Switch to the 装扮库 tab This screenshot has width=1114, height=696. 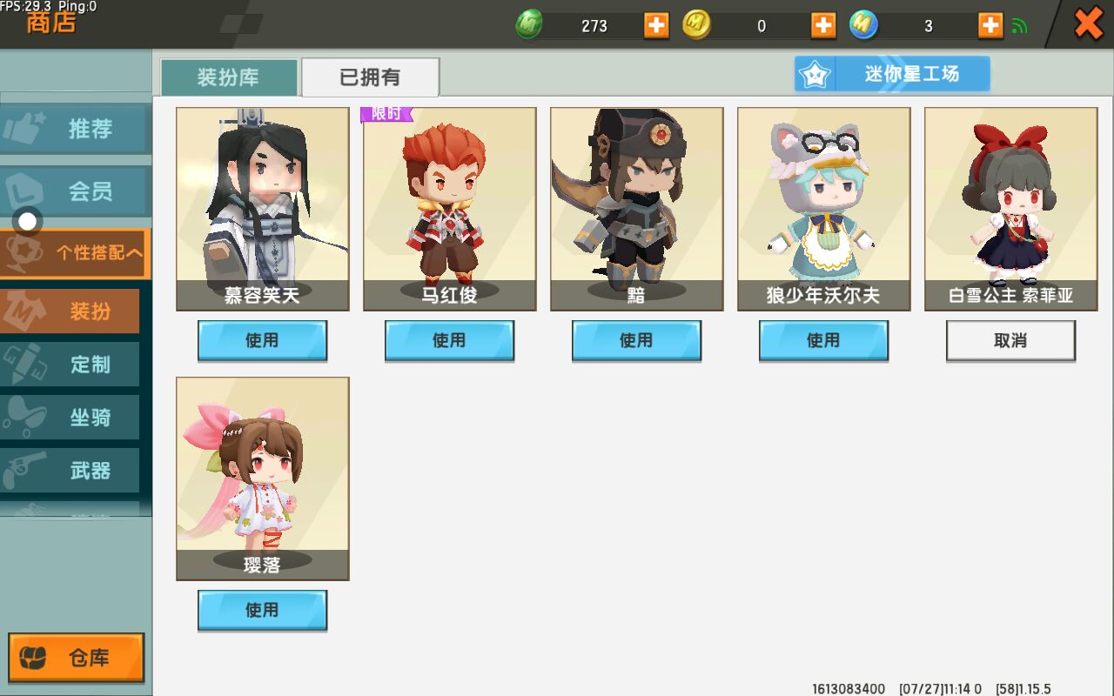point(229,77)
